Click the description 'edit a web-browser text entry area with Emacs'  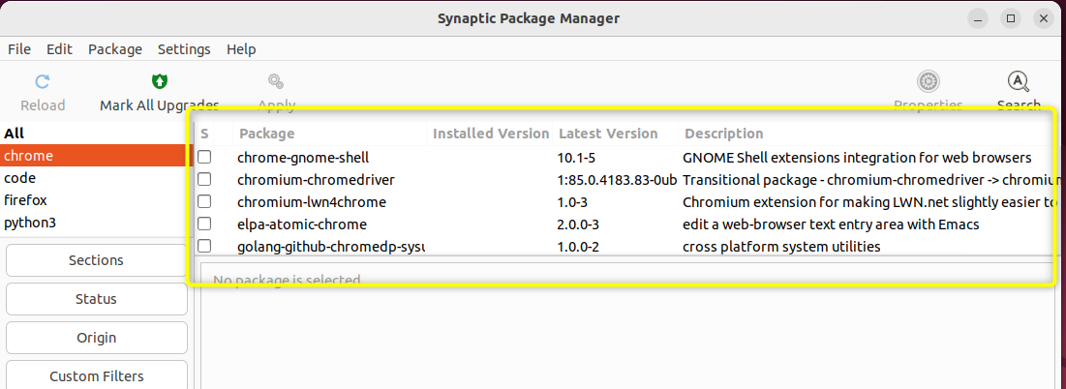pos(831,224)
